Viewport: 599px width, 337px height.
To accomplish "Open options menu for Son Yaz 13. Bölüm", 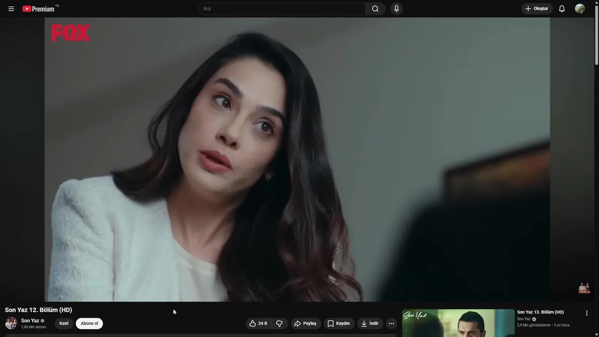I will pyautogui.click(x=587, y=313).
